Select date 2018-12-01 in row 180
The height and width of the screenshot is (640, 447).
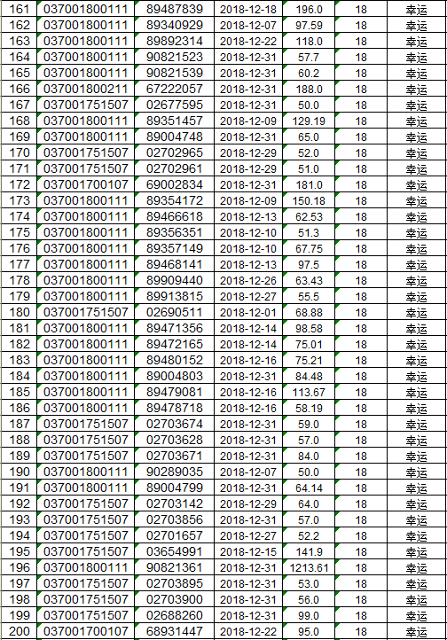point(248,312)
